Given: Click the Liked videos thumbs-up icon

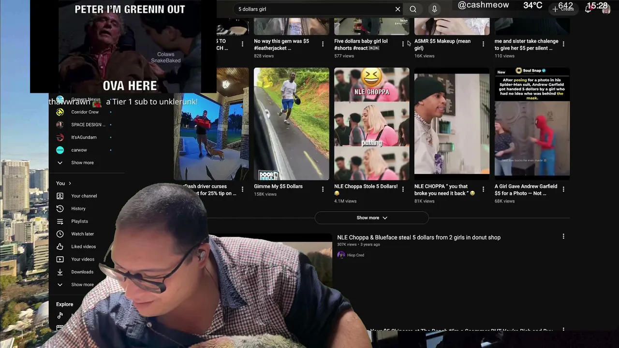Looking at the screenshot, I should [60, 246].
